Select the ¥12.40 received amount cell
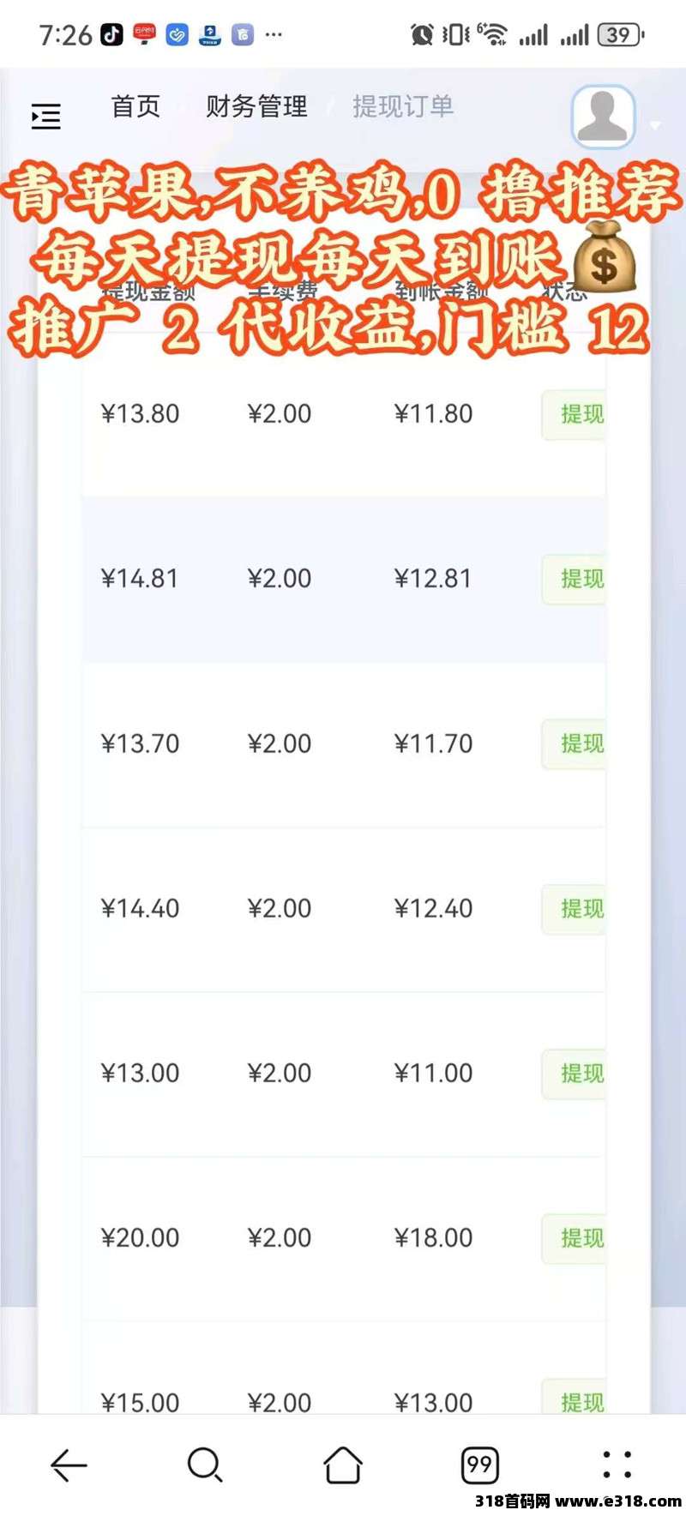The height and width of the screenshot is (1516, 686). pos(433,908)
